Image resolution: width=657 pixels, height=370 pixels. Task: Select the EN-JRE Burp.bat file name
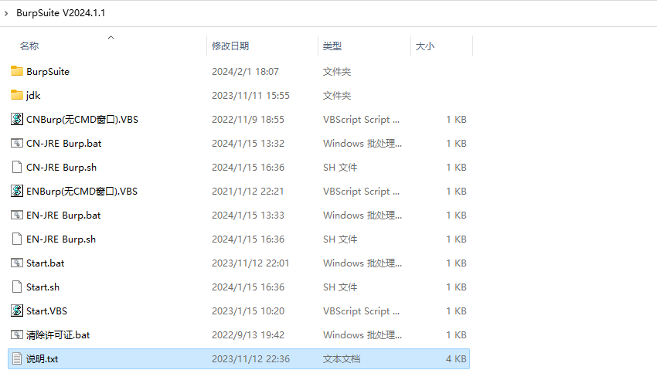(63, 215)
